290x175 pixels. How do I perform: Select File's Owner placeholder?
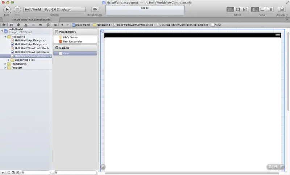point(70,37)
